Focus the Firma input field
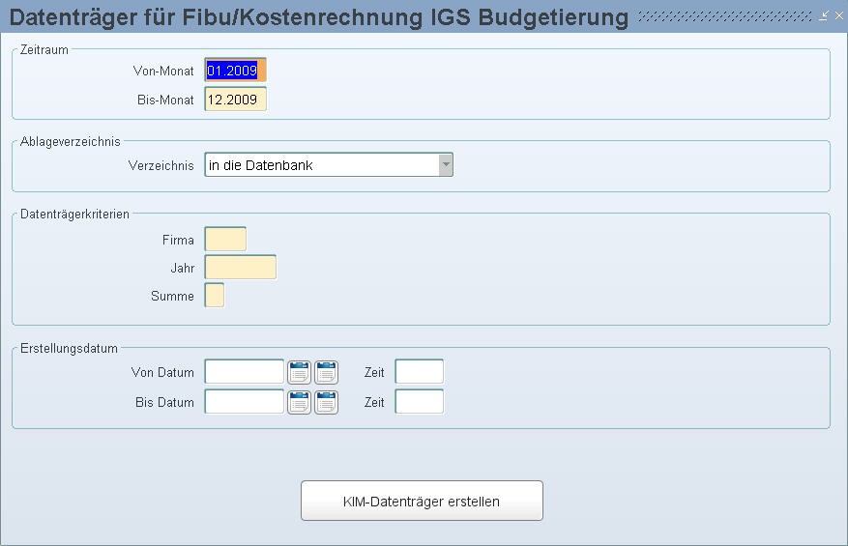This screenshot has width=848, height=546. (225, 240)
